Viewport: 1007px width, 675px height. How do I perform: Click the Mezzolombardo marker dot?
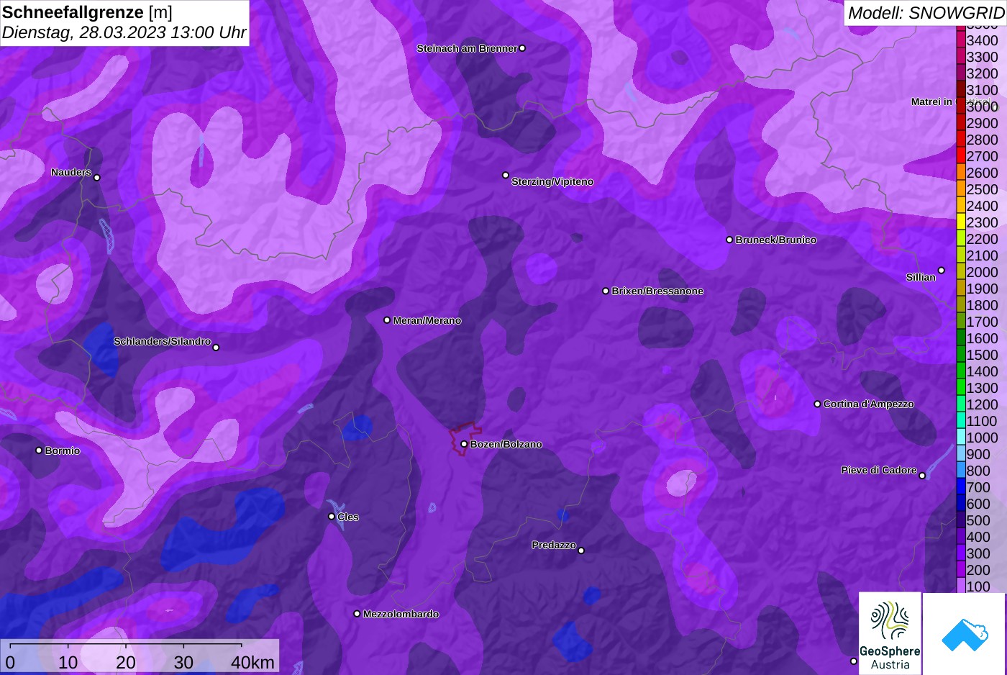tap(357, 614)
